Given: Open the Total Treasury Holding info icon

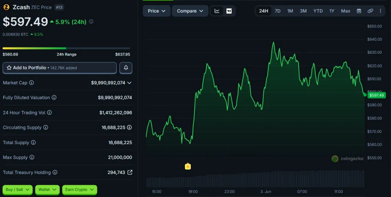Looking at the screenshot, I should 55,173.
